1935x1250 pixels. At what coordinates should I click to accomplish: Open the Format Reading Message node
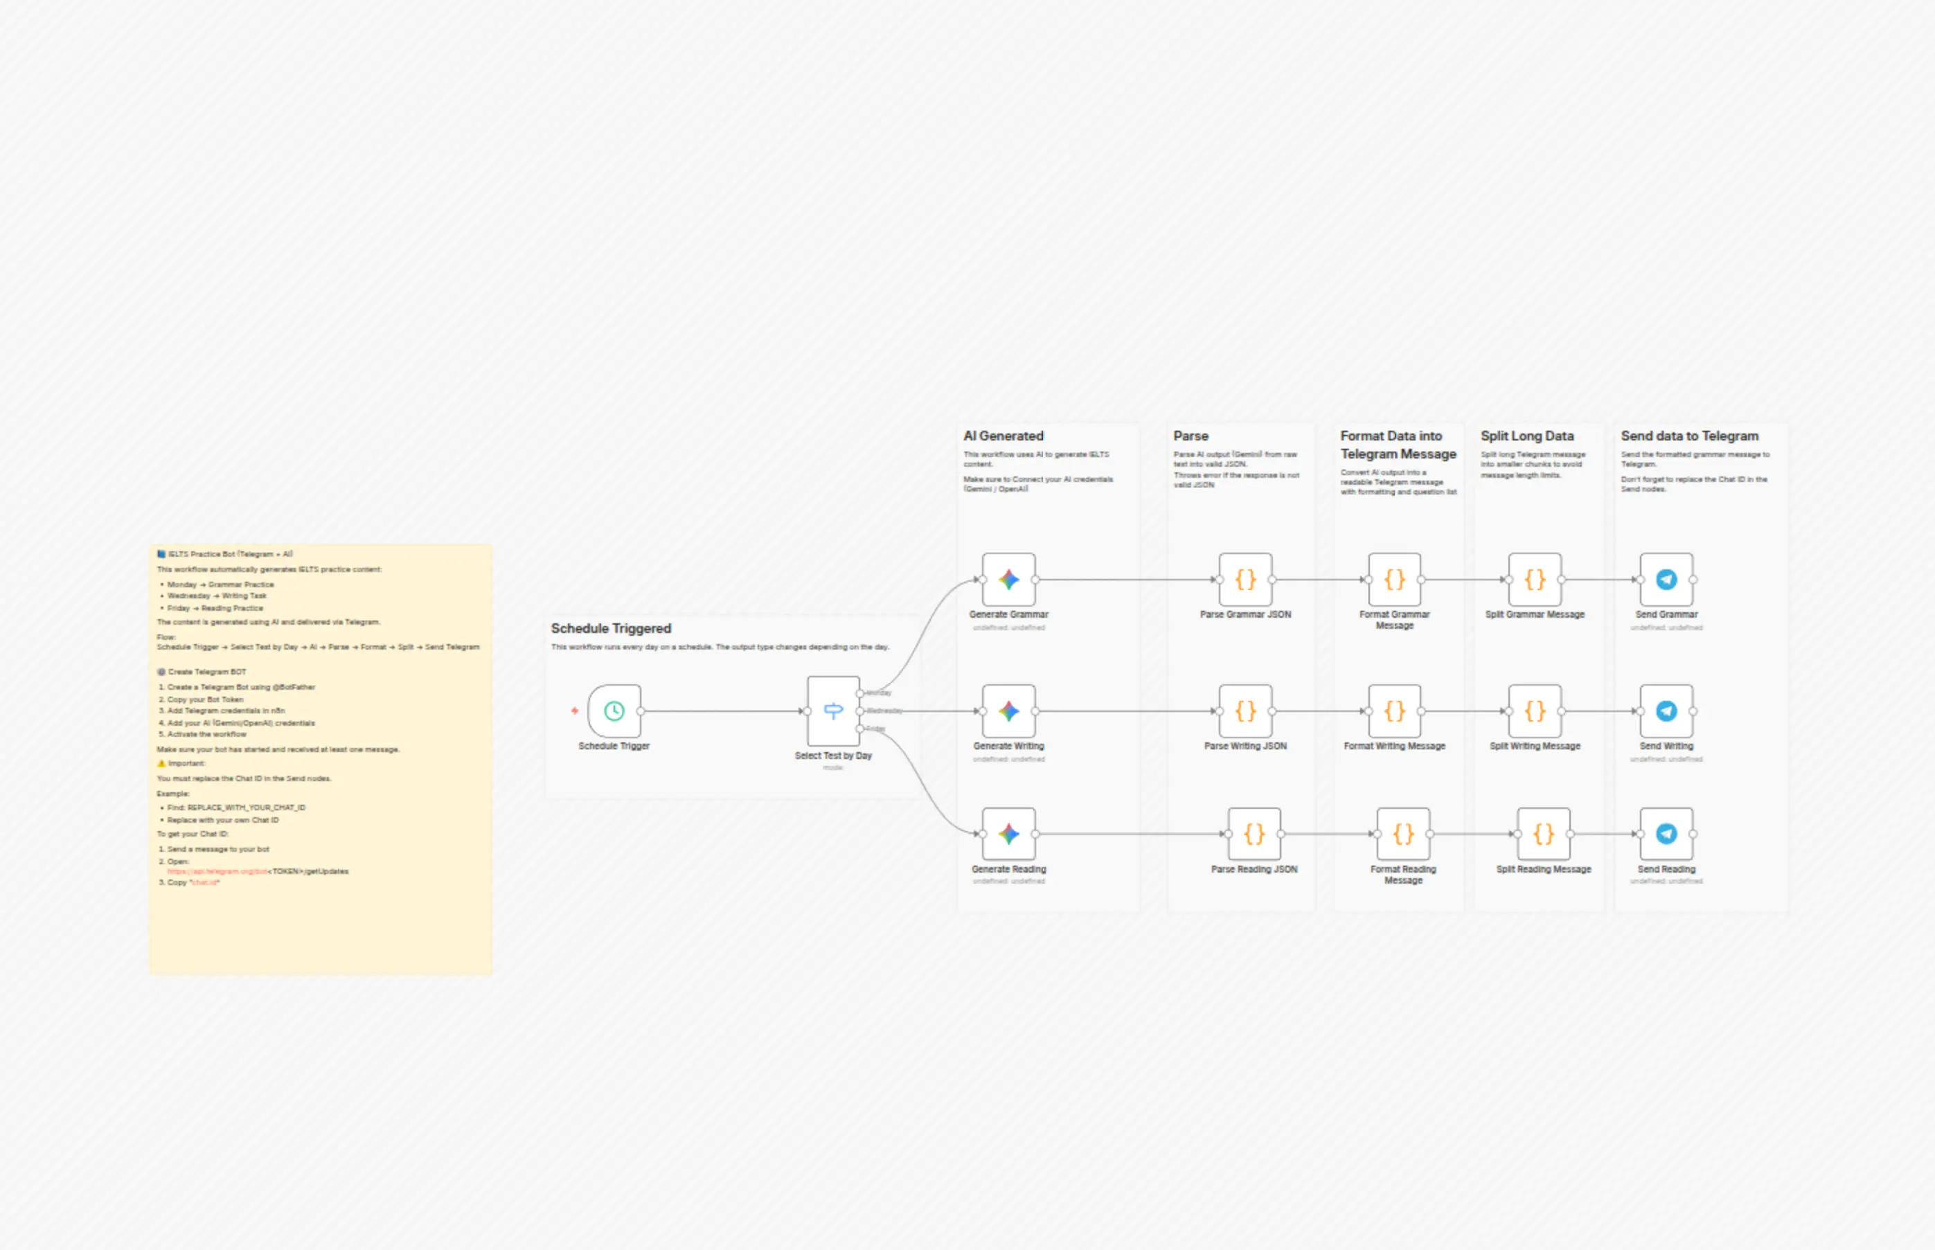click(1403, 834)
